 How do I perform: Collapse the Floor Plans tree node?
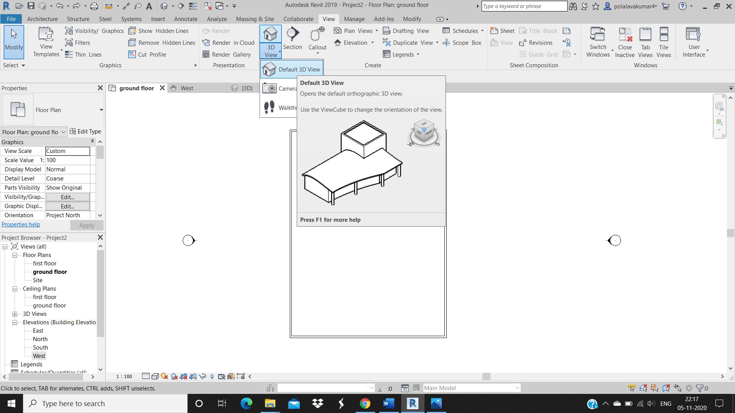(15, 255)
